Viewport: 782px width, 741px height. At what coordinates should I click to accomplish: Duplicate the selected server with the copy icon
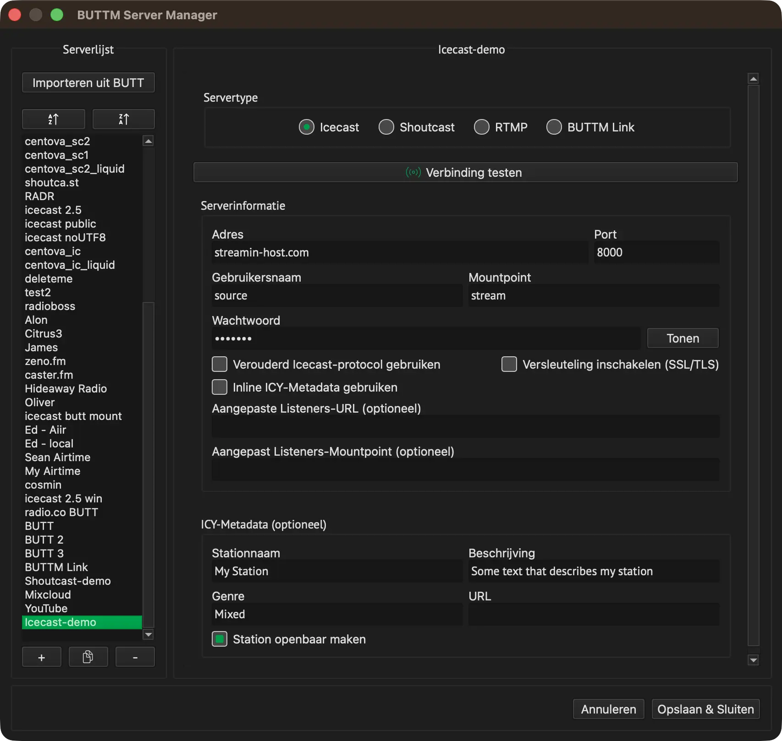[88, 658]
